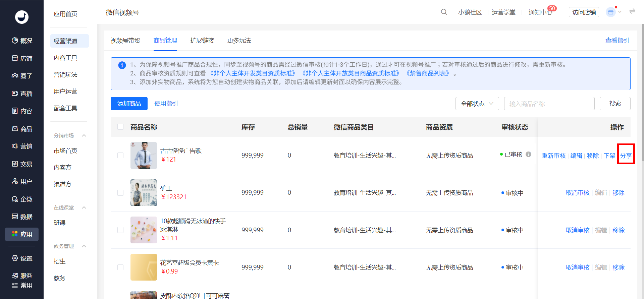
Task: Click 取消审核 for 矿工 product
Action: pyautogui.click(x=578, y=193)
